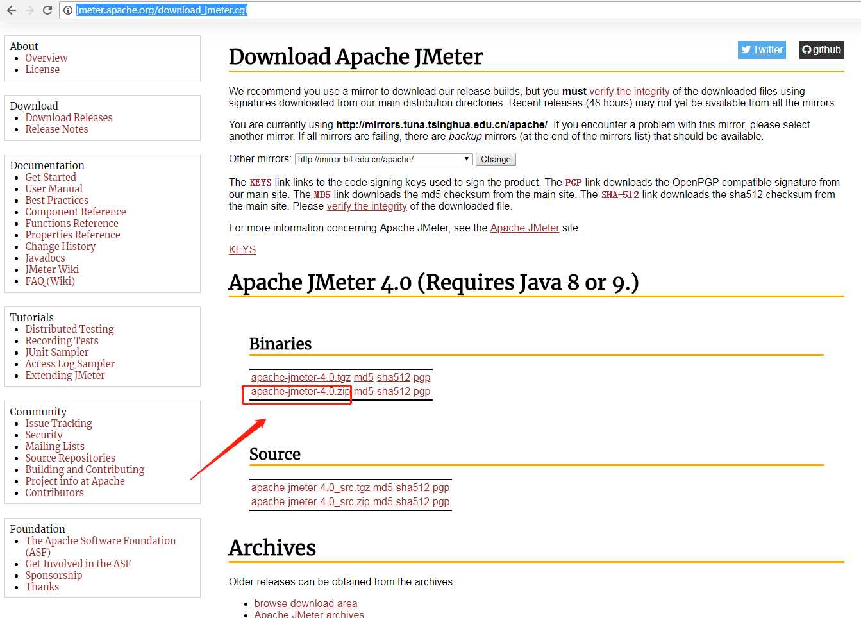The height and width of the screenshot is (618, 861).
Task: Open Change History link
Action: click(60, 246)
